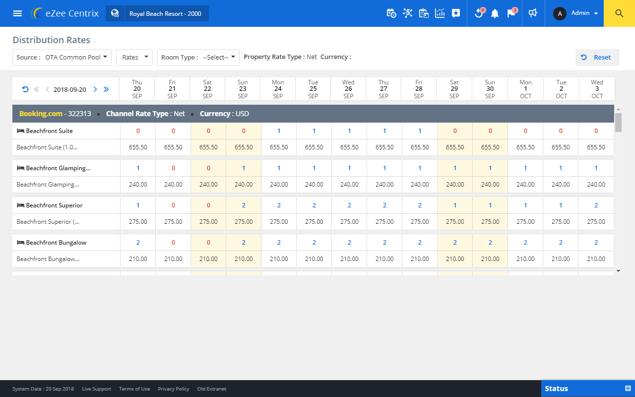The width and height of the screenshot is (635, 397).
Task: Open the notifications bell icon
Action: [495, 13]
